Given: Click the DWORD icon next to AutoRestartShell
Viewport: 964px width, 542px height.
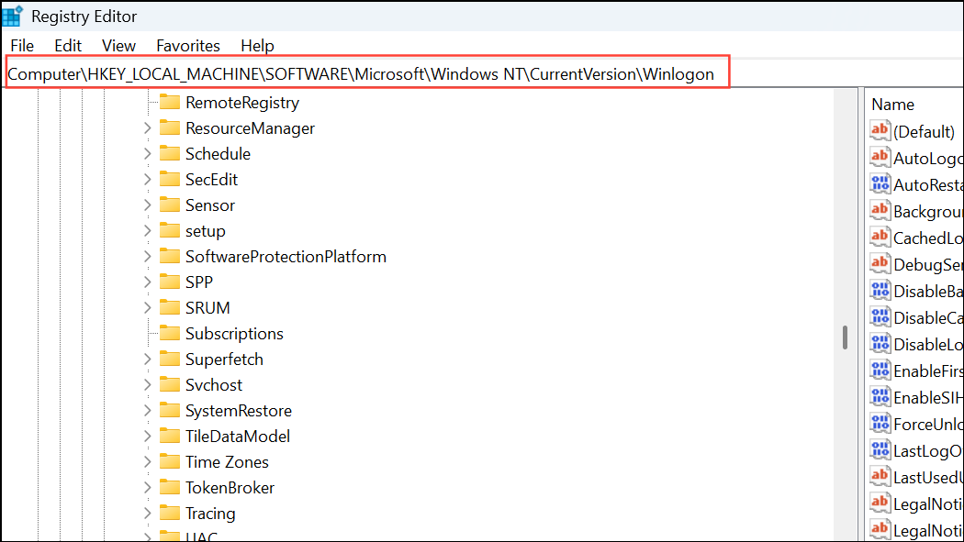Looking at the screenshot, I should point(880,183).
